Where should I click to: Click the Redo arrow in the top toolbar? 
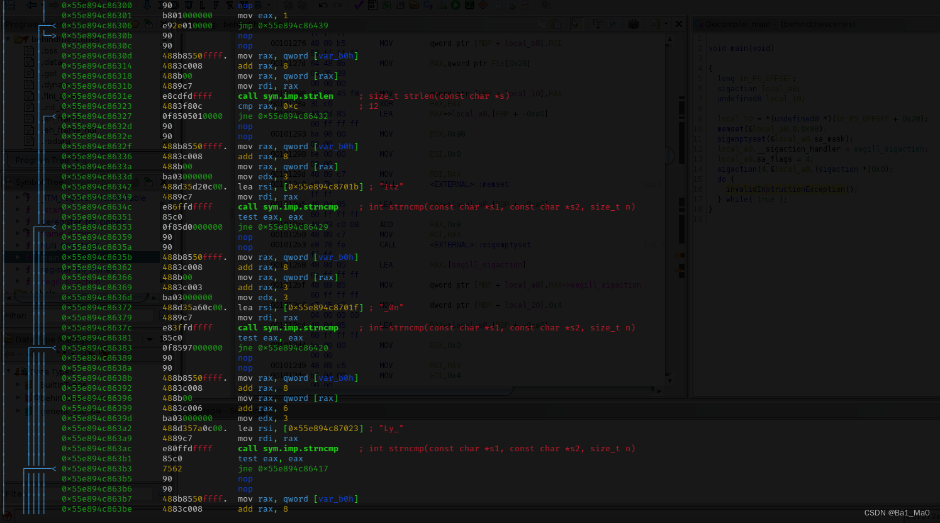[x=338, y=5]
